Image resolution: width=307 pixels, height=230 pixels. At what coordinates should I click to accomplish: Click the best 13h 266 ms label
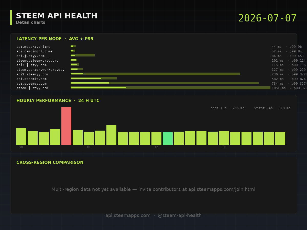coord(227,108)
